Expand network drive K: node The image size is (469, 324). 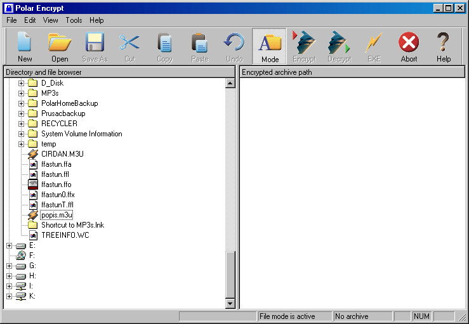coord(10,297)
